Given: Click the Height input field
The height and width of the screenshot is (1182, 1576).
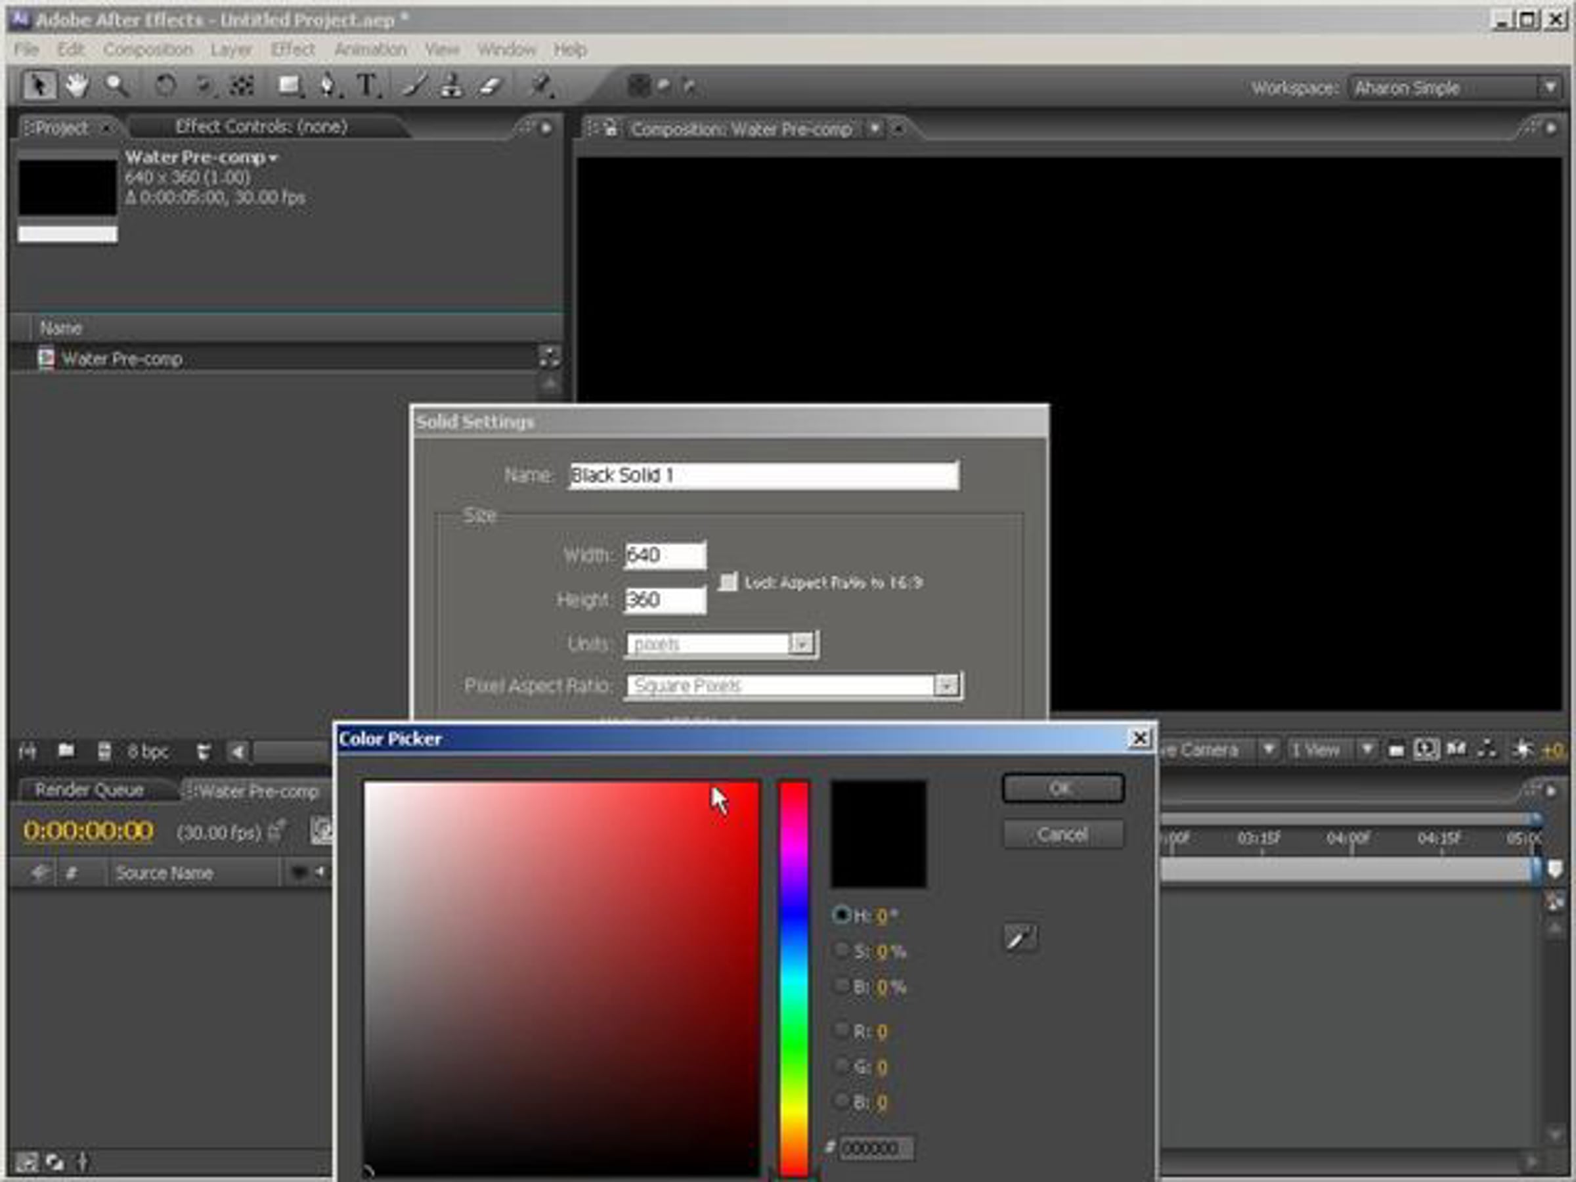Looking at the screenshot, I should coord(665,600).
